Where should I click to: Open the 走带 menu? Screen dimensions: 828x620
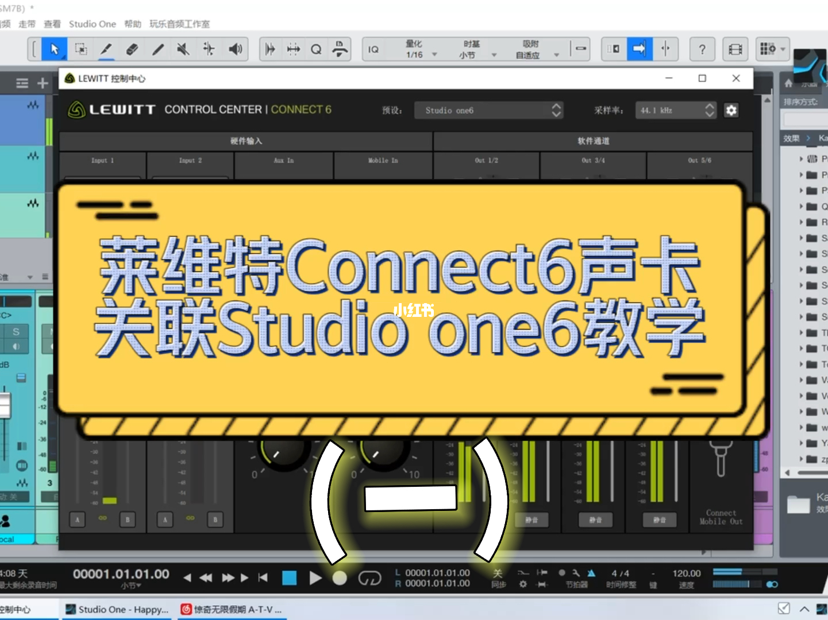26,24
